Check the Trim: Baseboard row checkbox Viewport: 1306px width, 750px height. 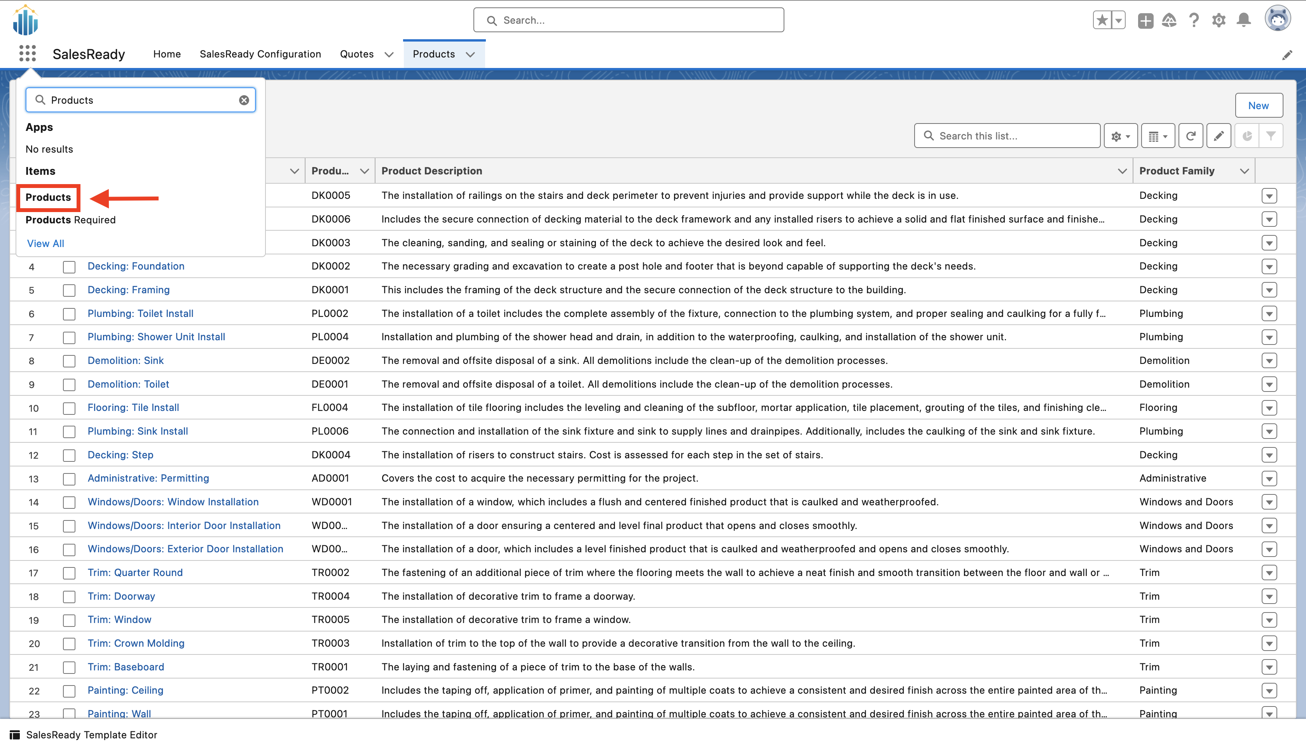[69, 667]
